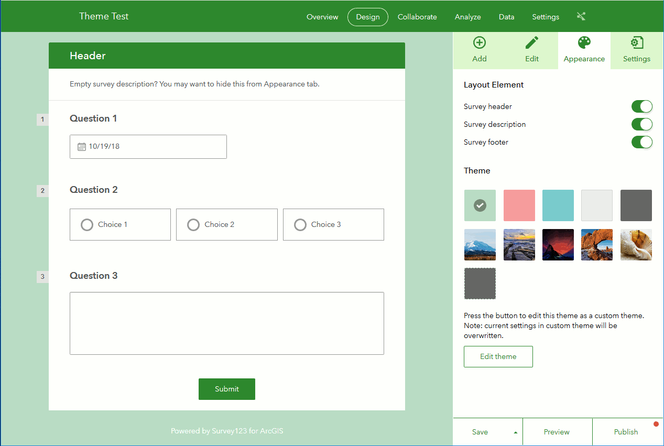Disable the Survey description switch
This screenshot has width=664, height=446.
pyautogui.click(x=641, y=124)
